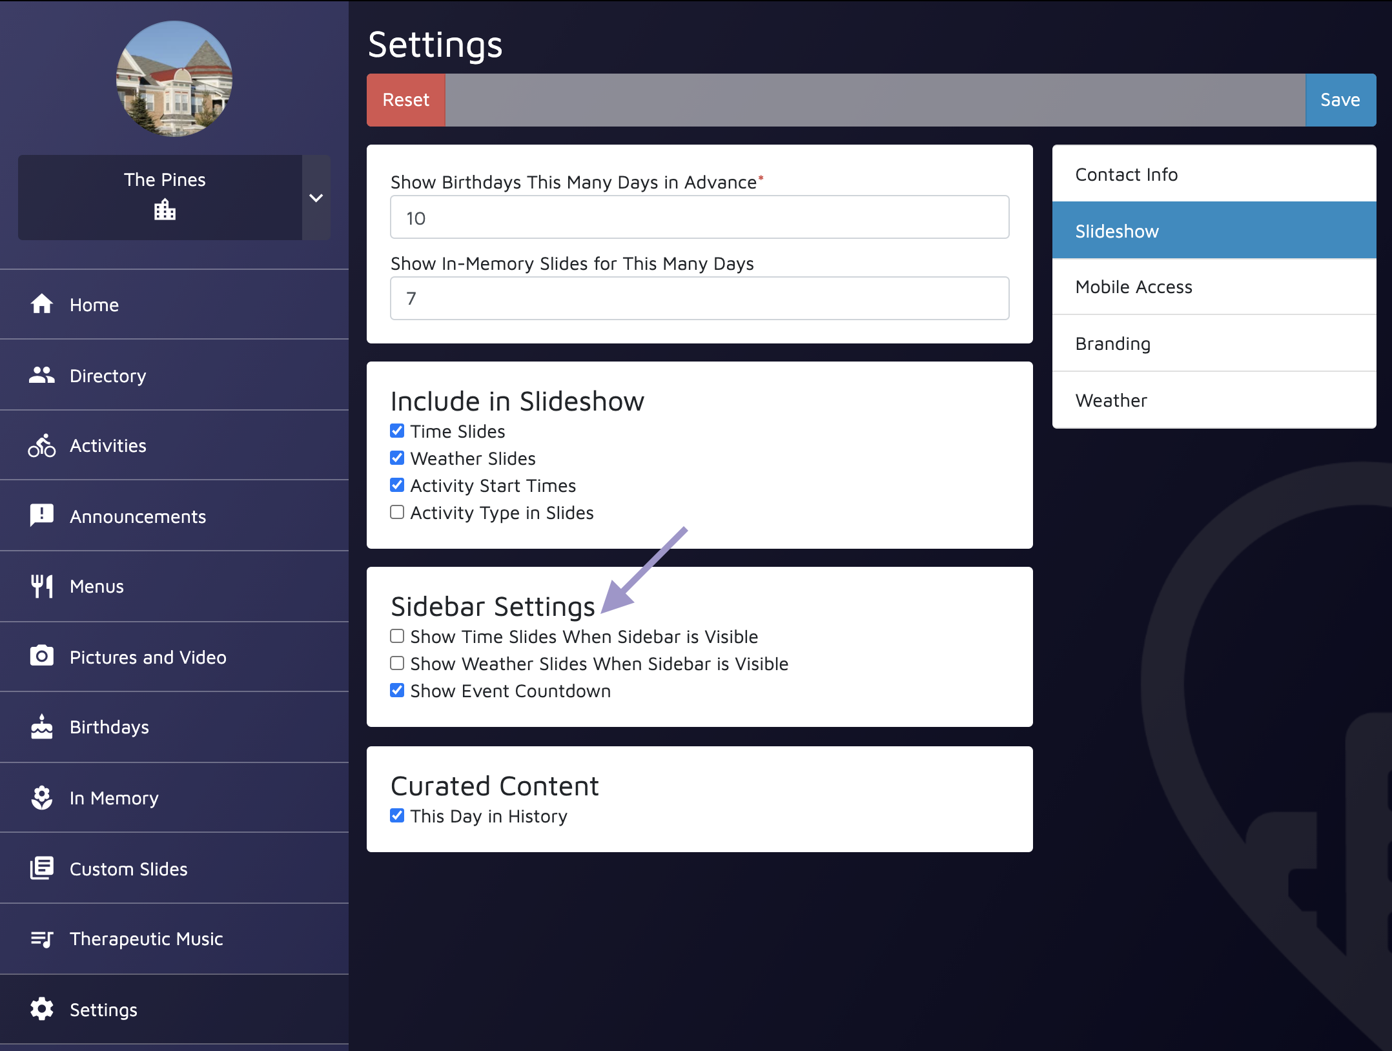
Task: Click the In Memory flower icon
Action: coord(42,798)
